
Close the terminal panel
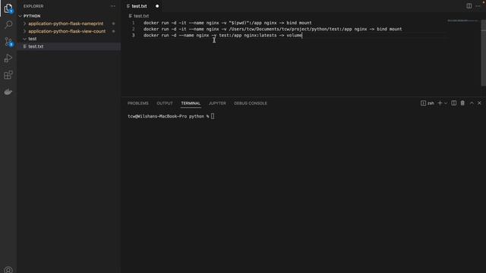(x=479, y=103)
